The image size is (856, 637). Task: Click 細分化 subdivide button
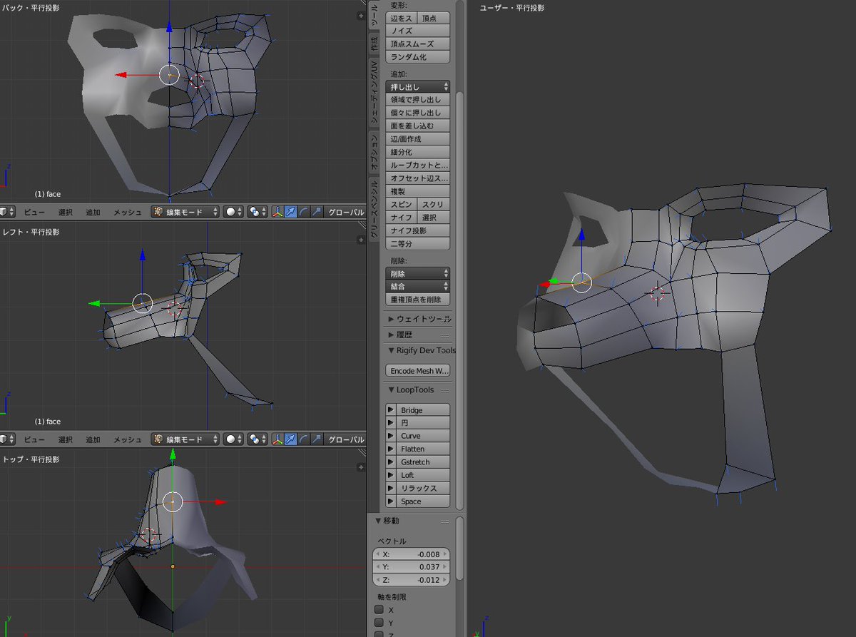tap(418, 152)
